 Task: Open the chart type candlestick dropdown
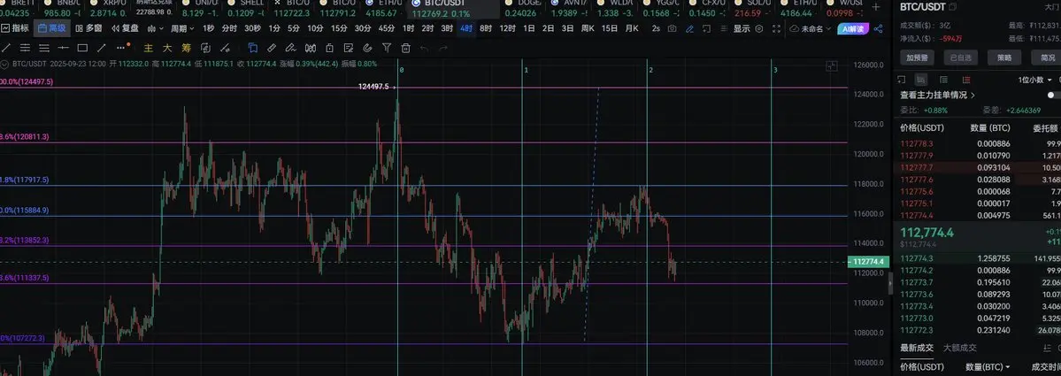point(156,28)
